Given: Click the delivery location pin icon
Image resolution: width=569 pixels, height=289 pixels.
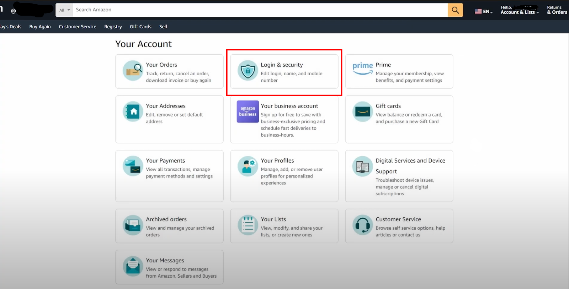Looking at the screenshot, I should [x=14, y=11].
